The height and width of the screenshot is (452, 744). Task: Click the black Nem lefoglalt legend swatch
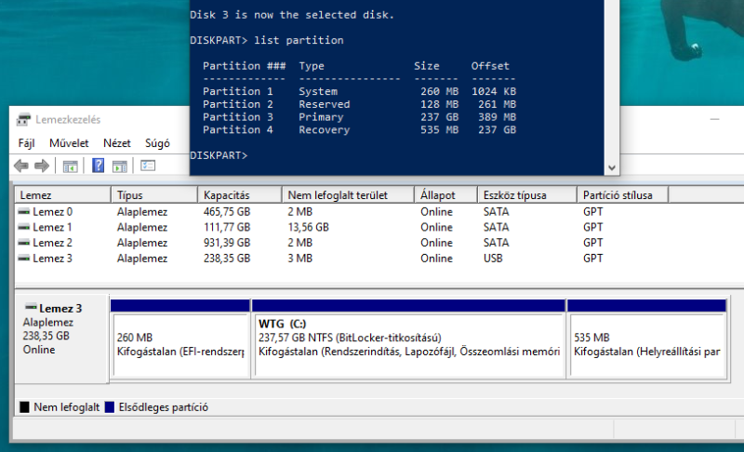coord(24,407)
